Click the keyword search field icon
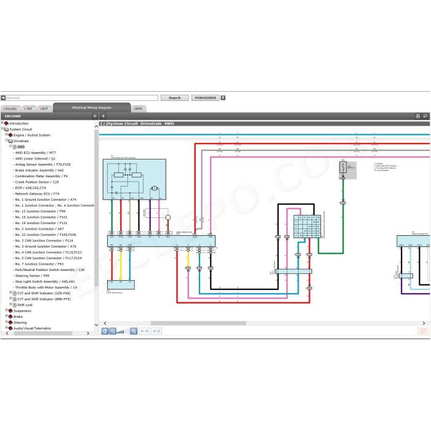The width and height of the screenshot is (431, 431). pos(3,98)
